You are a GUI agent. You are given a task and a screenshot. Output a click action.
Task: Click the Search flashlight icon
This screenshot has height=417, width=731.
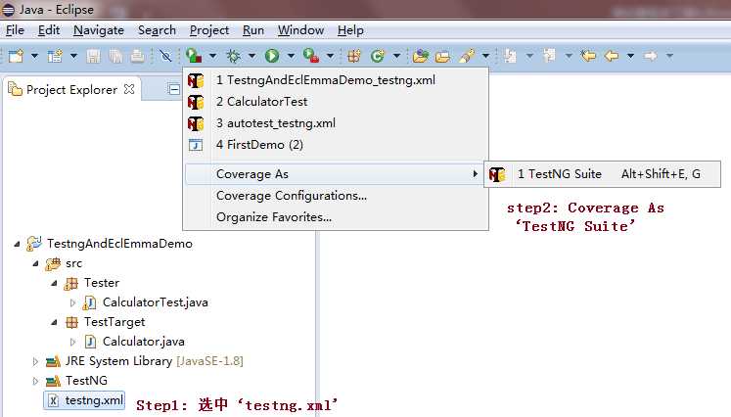coord(467,56)
